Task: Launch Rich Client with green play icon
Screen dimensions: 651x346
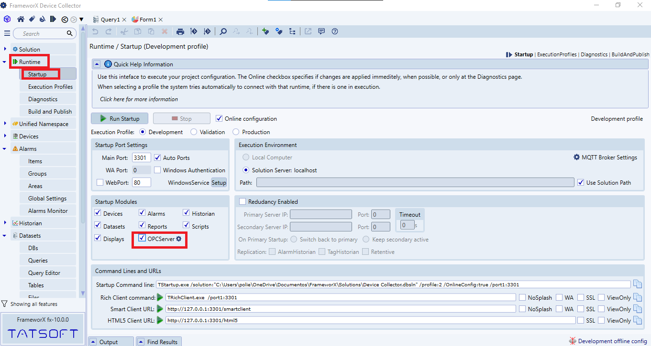Action: pyautogui.click(x=160, y=297)
